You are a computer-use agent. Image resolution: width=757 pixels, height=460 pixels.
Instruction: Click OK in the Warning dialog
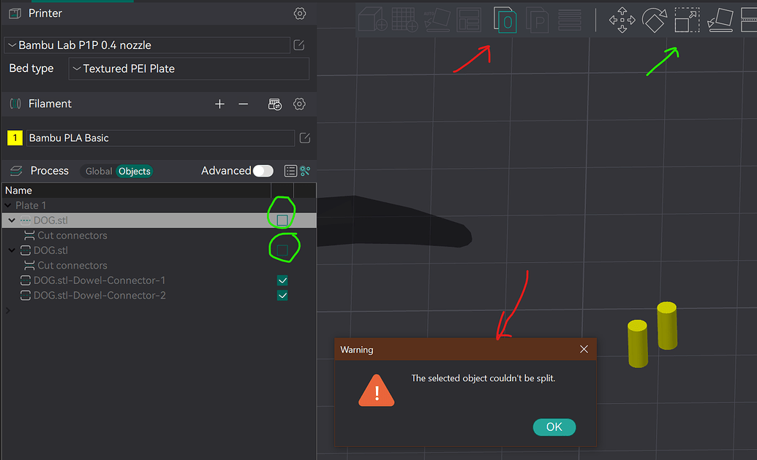[x=554, y=427]
